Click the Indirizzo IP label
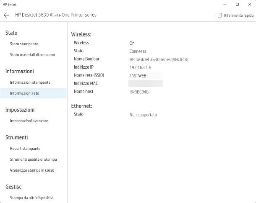This screenshot has height=203, width=256. [x=84, y=67]
